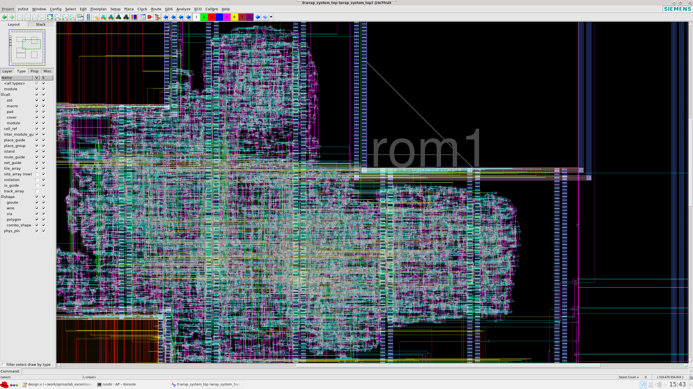Open the layer palette toolbar icon

pyautogui.click(x=134, y=17)
